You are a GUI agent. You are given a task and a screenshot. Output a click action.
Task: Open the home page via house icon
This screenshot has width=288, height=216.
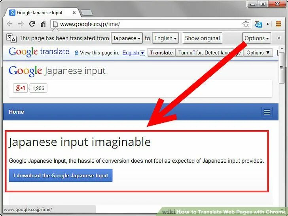[x=43, y=24]
